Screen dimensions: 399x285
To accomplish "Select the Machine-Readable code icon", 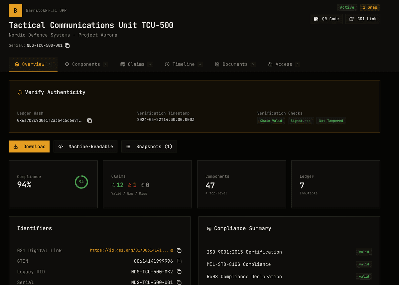I will tap(61, 146).
